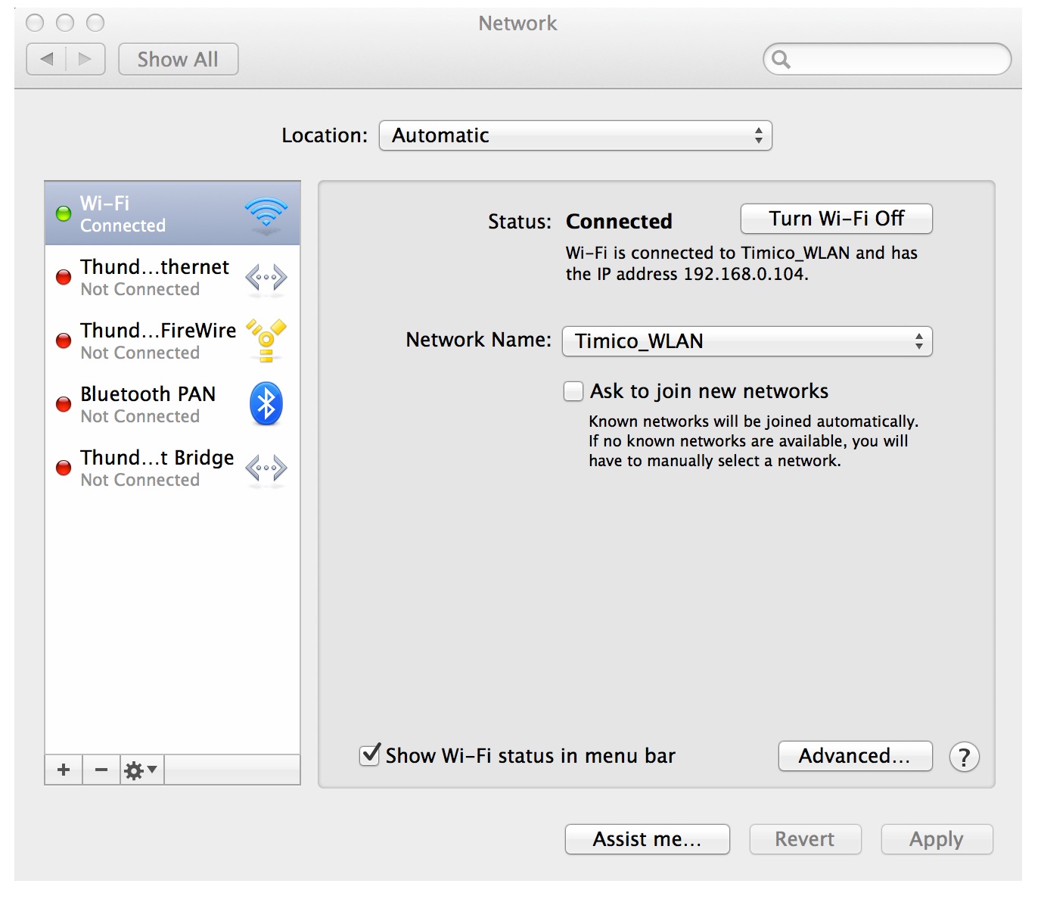This screenshot has height=899, width=1041.
Task: Add a new network service with plus
Action: pos(64,770)
